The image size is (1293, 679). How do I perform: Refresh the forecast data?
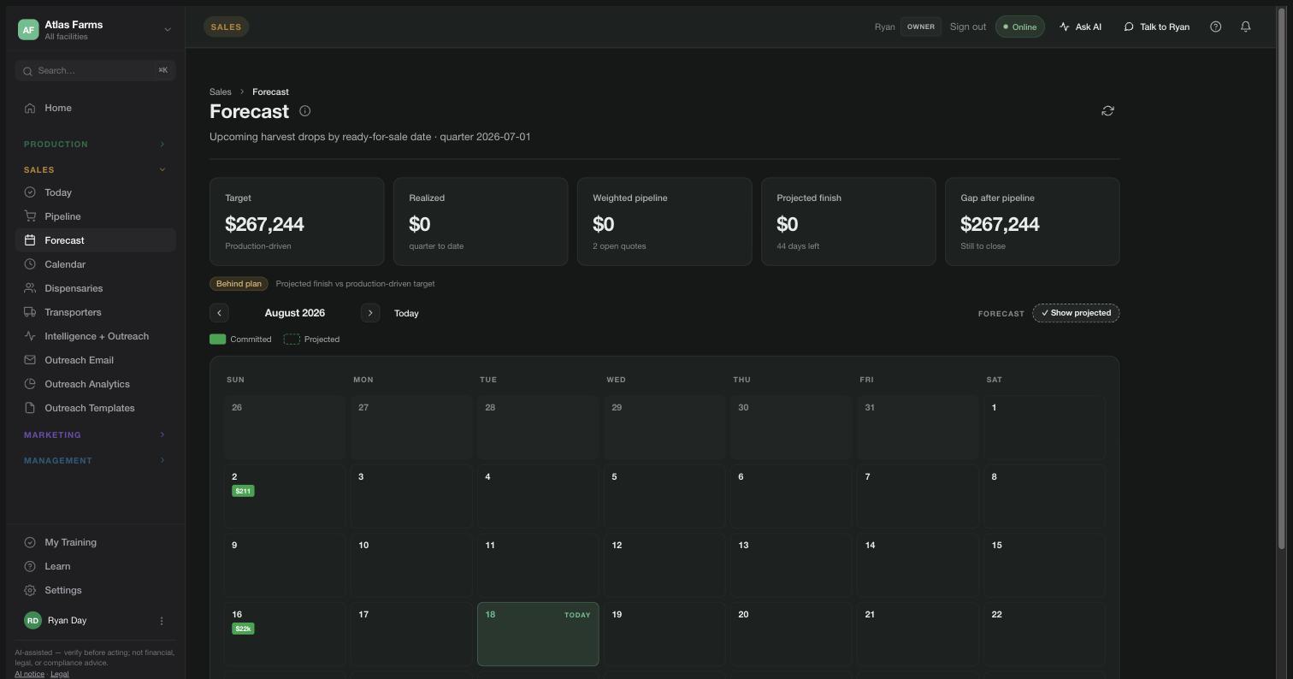[1107, 111]
